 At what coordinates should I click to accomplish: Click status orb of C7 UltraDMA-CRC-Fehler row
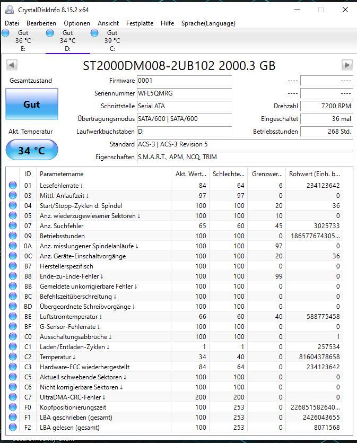click(13, 397)
